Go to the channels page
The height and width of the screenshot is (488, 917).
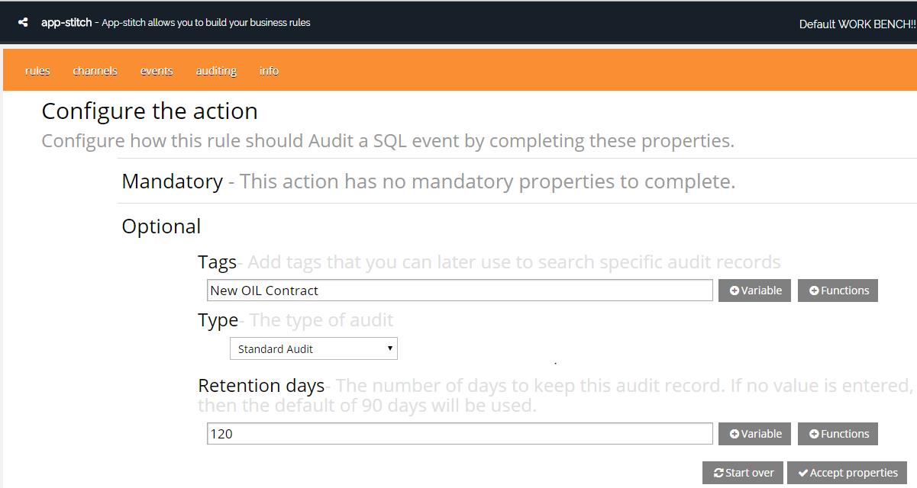(x=95, y=71)
